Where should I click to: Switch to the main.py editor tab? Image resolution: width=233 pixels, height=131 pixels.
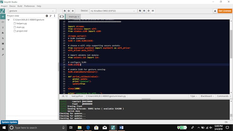pos(73,17)
